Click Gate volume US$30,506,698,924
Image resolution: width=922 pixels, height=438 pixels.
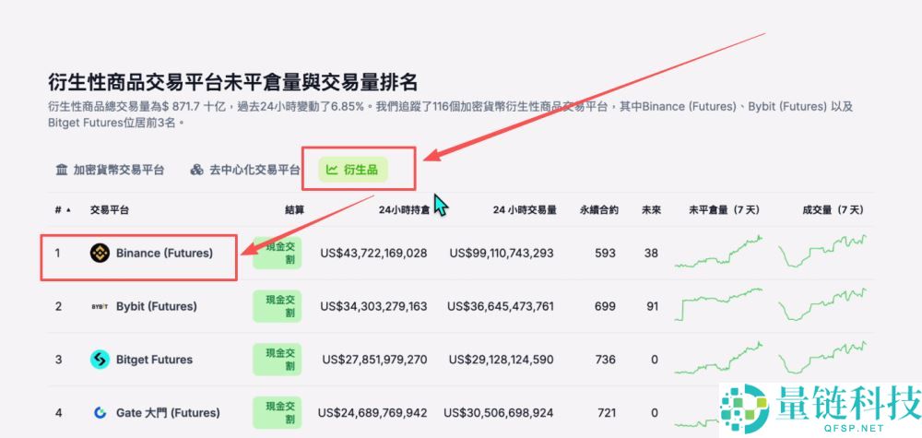[x=499, y=413]
